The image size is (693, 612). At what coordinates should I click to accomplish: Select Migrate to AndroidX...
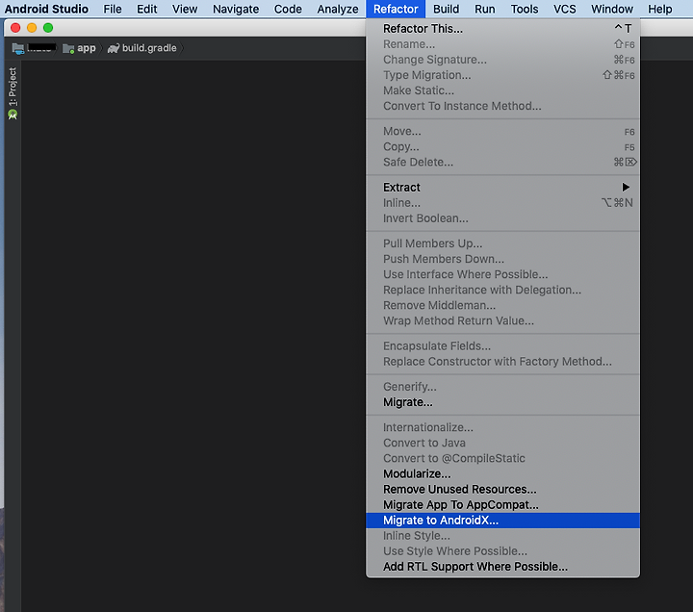coord(503,520)
